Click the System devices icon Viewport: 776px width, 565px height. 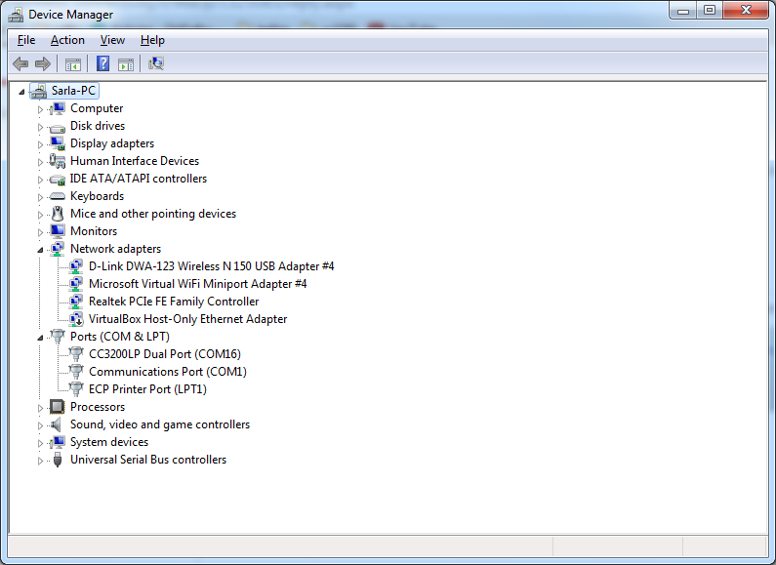[x=58, y=442]
